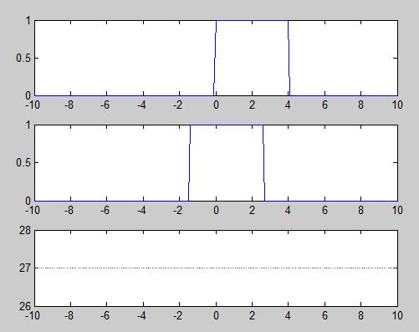
Task: Click the 27 y-axis label on the bottom subplot
Action: click(x=25, y=268)
